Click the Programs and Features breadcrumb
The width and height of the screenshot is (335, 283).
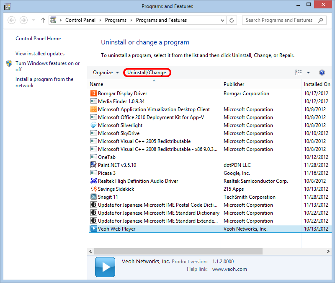click(x=161, y=20)
